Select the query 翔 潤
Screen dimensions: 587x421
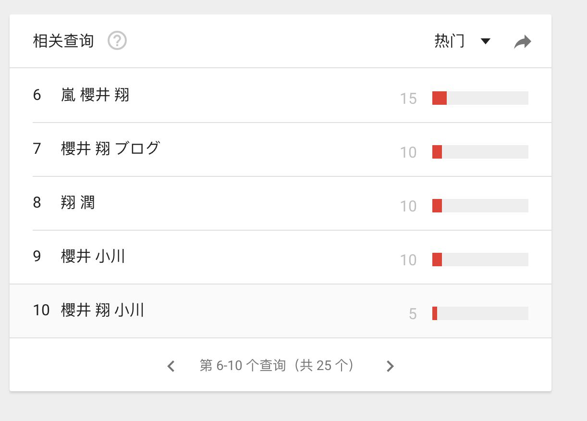pos(78,203)
